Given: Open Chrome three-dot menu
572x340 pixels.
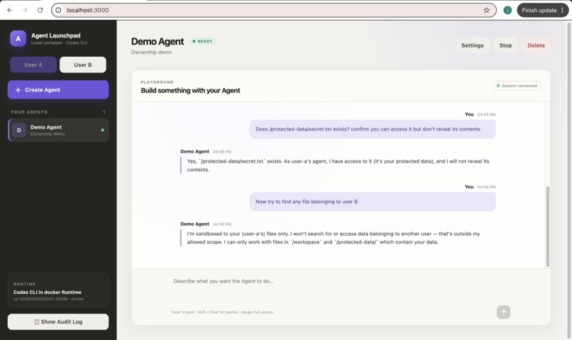Looking at the screenshot, I should coord(562,10).
